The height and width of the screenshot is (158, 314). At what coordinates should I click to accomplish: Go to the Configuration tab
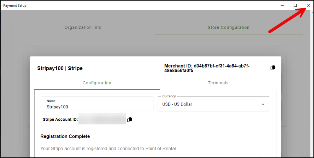coord(97,83)
